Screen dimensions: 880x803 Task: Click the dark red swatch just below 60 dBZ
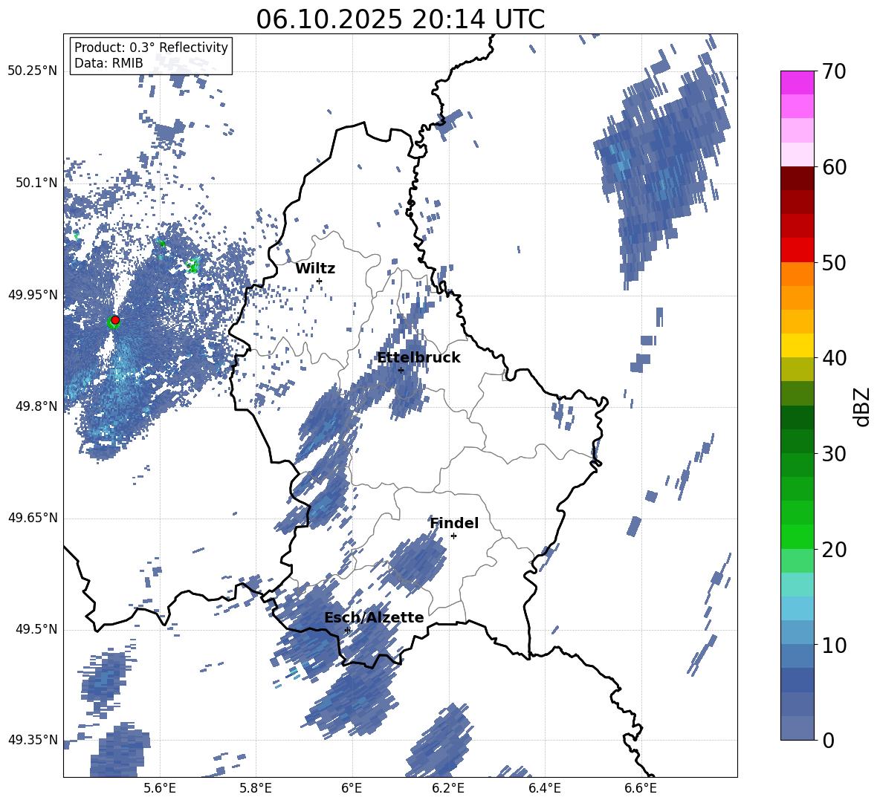[x=797, y=178]
